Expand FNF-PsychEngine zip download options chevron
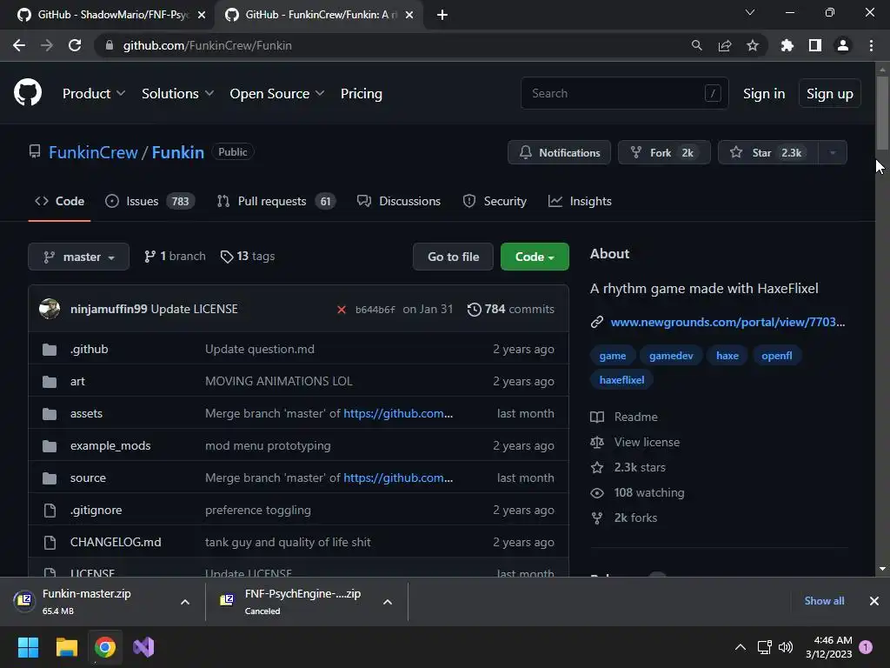Screen dimensions: 890x668 click(388, 602)
